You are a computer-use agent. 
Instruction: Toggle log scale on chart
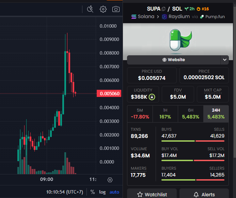pos(103,192)
